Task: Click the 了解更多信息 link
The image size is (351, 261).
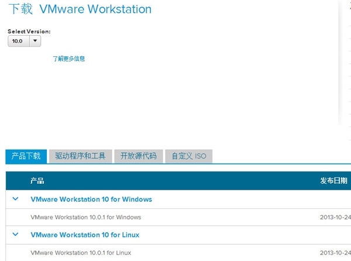Action: pyautogui.click(x=68, y=59)
